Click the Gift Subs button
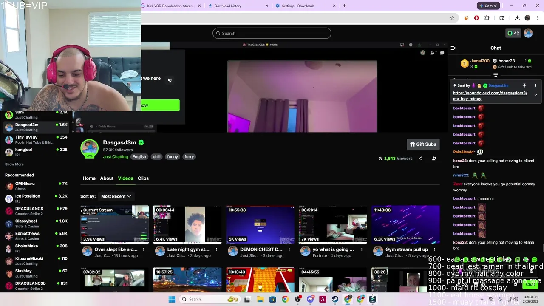Viewport: 544px width, 306px height. [423, 144]
